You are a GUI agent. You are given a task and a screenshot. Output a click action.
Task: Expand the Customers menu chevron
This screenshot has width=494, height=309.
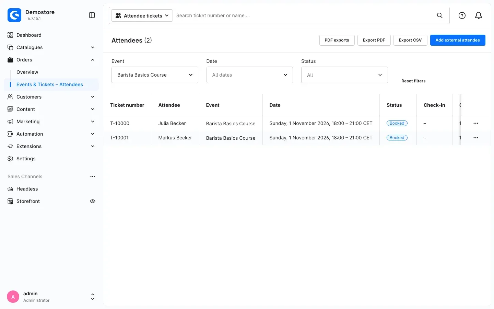tap(93, 97)
